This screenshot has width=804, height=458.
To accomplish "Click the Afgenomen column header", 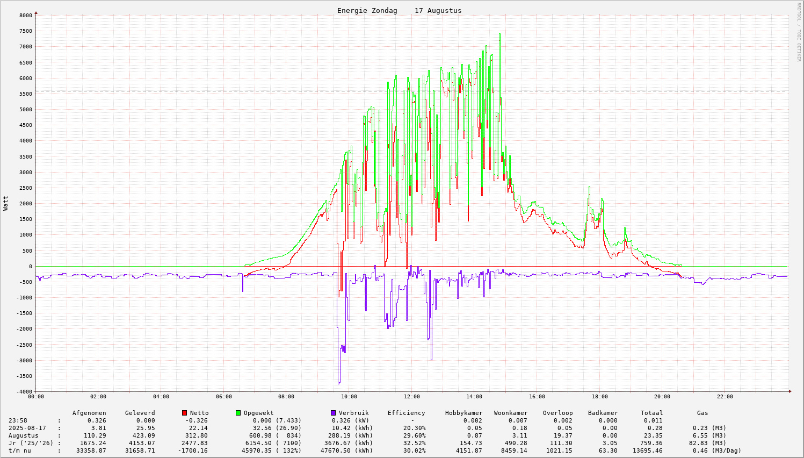I will [x=89, y=413].
